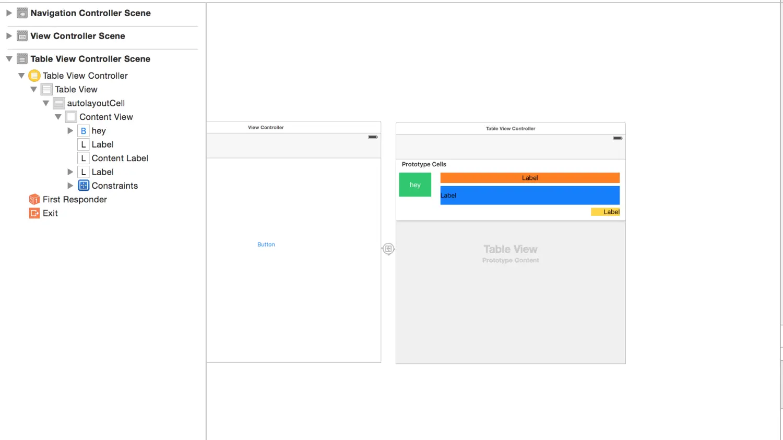
Task: Expand the Navigation Controller Scene
Action: (x=9, y=13)
